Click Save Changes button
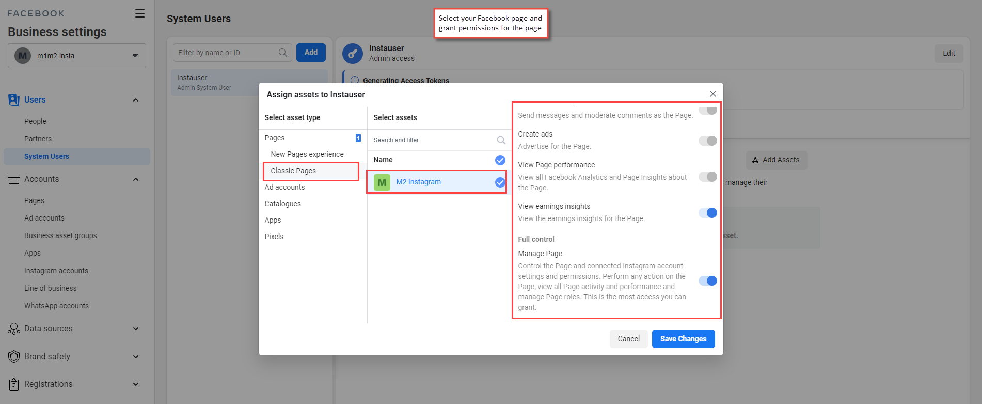This screenshot has height=404, width=982. point(683,339)
